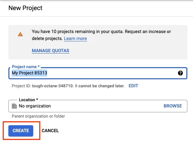193x144 pixels.
Task: Click the help question mark icon
Action: (x=180, y=73)
